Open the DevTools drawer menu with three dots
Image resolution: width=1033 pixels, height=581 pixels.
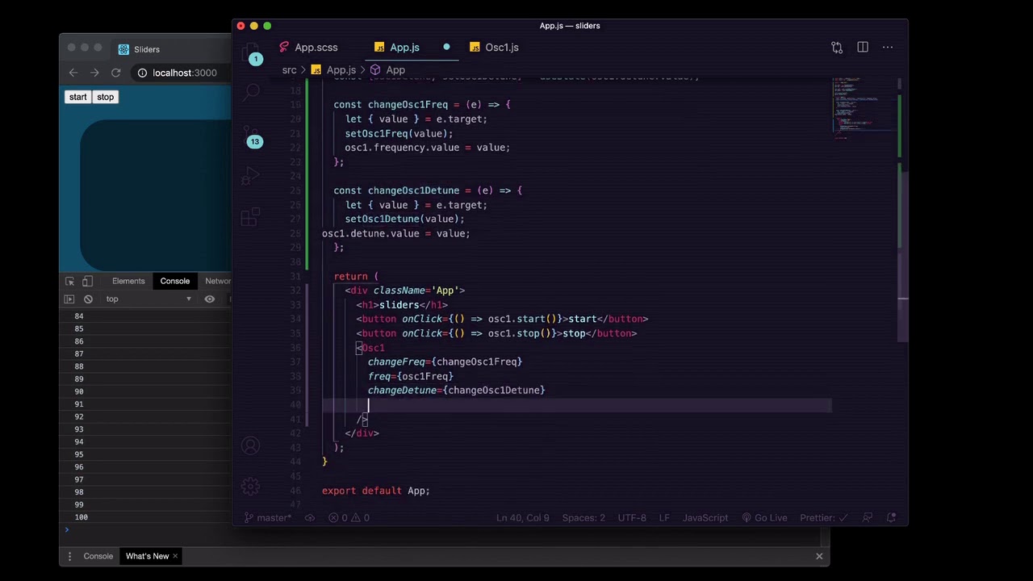coord(69,556)
